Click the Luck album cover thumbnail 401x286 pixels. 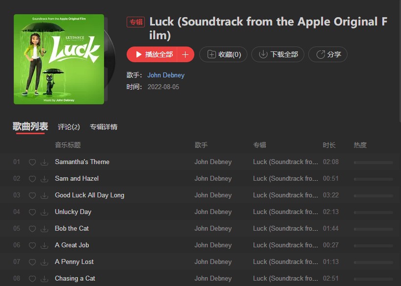point(59,59)
